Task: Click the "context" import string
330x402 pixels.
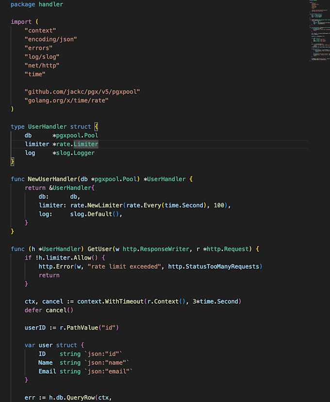Action: 40,31
